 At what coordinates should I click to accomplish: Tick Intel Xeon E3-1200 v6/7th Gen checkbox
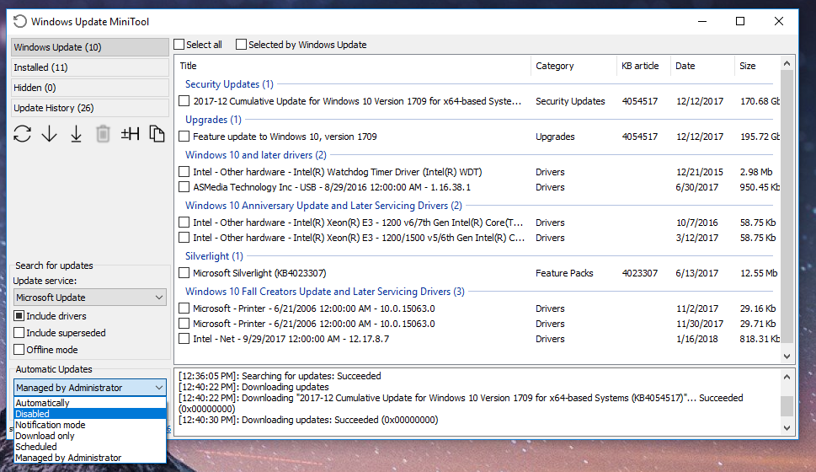[x=184, y=223]
